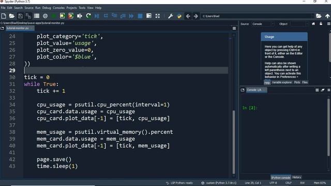Maximize the current pane

pos(149,16)
